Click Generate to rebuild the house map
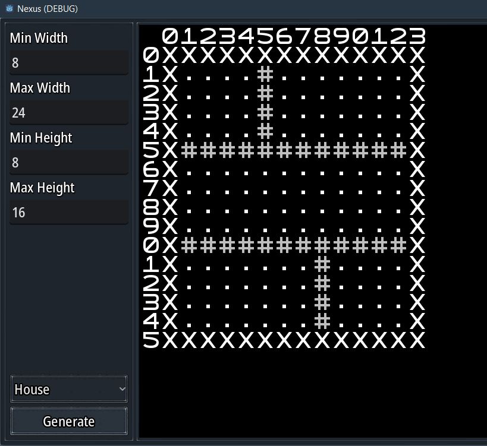Viewport: 487px width, 446px height. point(68,421)
